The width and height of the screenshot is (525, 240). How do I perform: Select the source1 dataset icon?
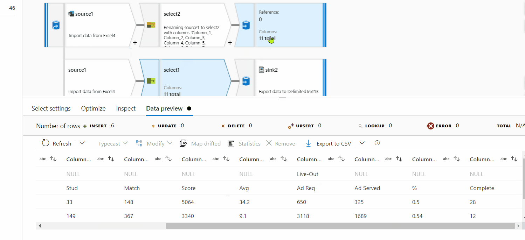pyautogui.click(x=72, y=14)
